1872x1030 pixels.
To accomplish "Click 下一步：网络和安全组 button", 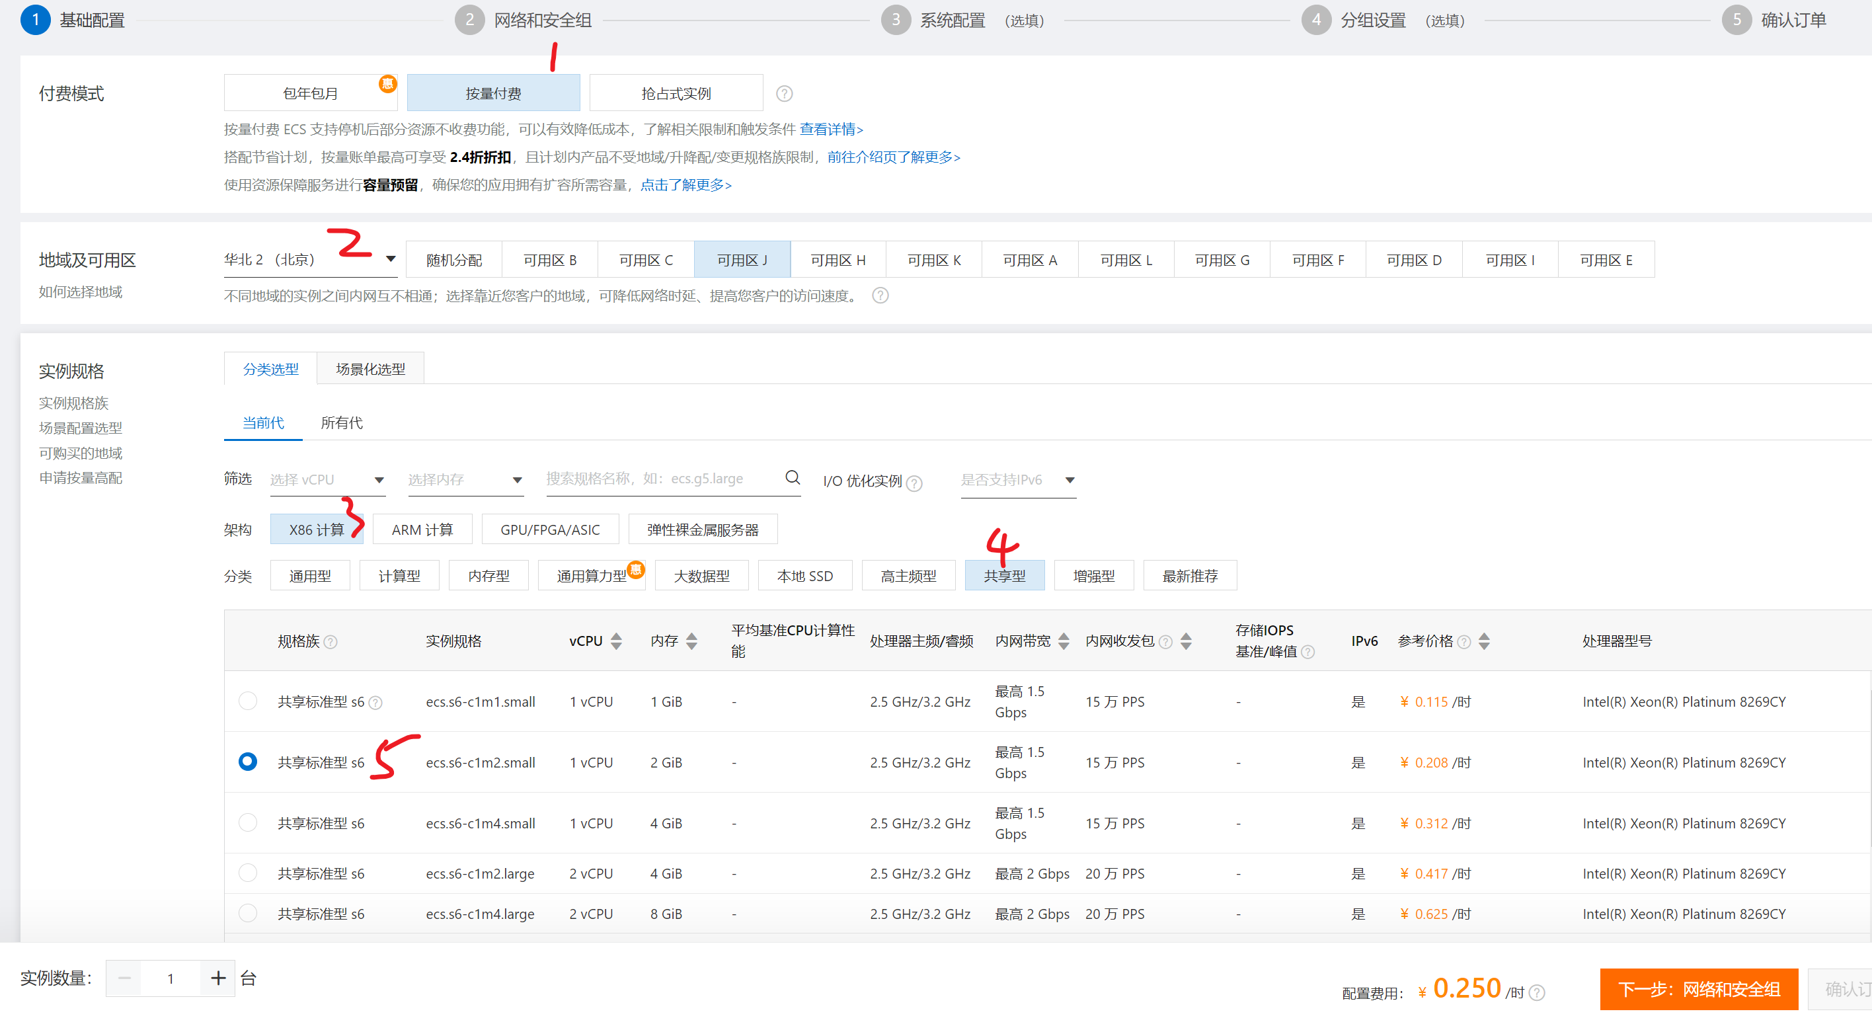I will pyautogui.click(x=1698, y=988).
